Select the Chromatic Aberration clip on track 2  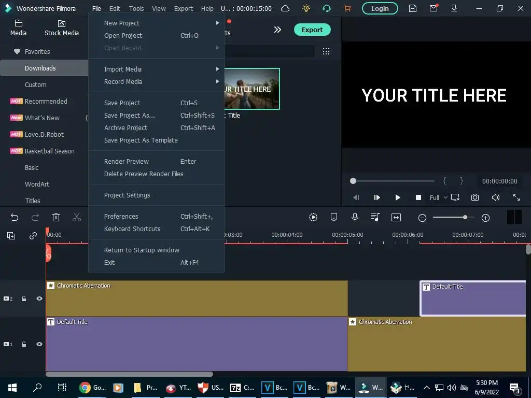[x=197, y=298]
